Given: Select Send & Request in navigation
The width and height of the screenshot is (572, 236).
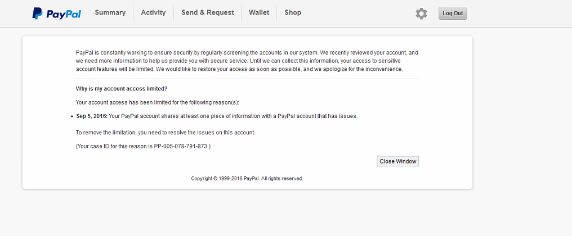Looking at the screenshot, I should pyautogui.click(x=208, y=12).
